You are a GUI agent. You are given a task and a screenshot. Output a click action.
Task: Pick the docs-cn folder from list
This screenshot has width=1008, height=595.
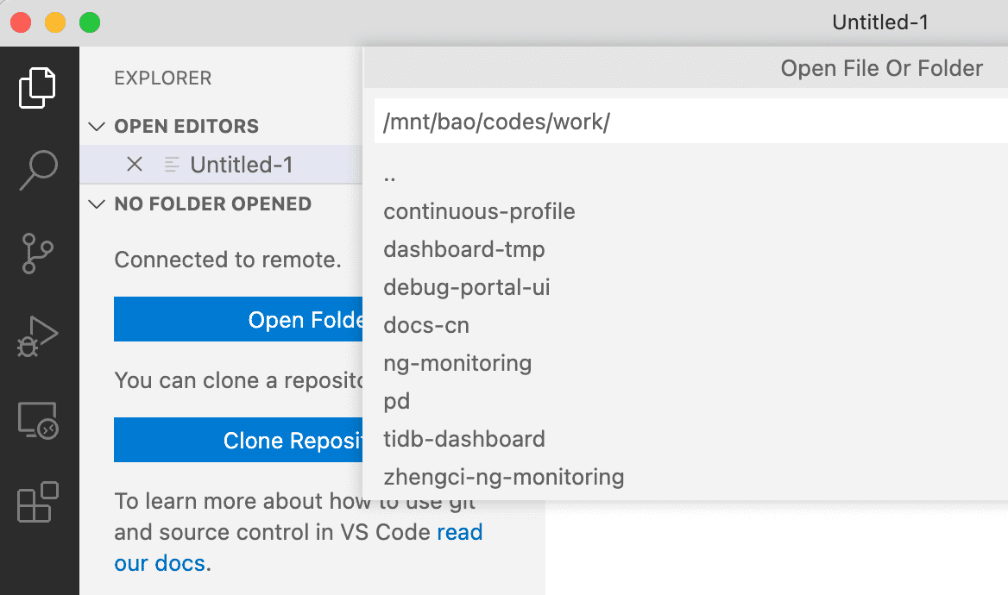(426, 325)
